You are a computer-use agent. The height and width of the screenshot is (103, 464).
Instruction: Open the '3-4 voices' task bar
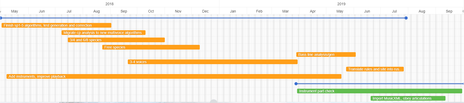213,62
